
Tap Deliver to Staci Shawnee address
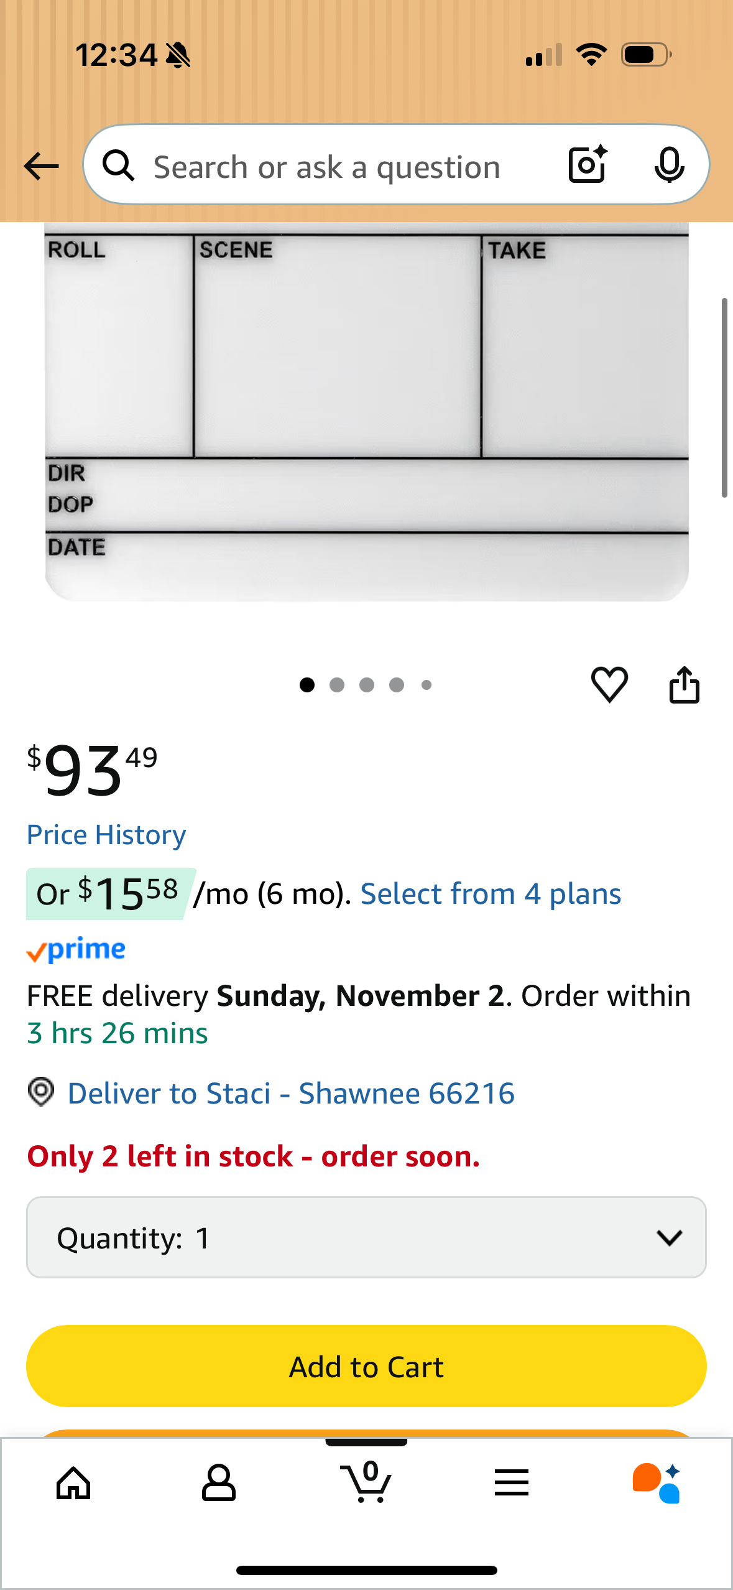[291, 1093]
